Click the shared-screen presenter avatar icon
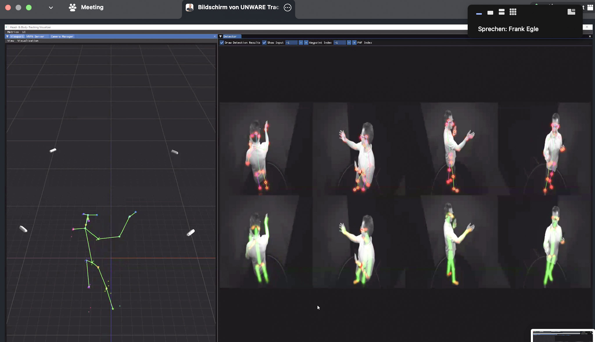The height and width of the screenshot is (342, 595). (x=190, y=8)
